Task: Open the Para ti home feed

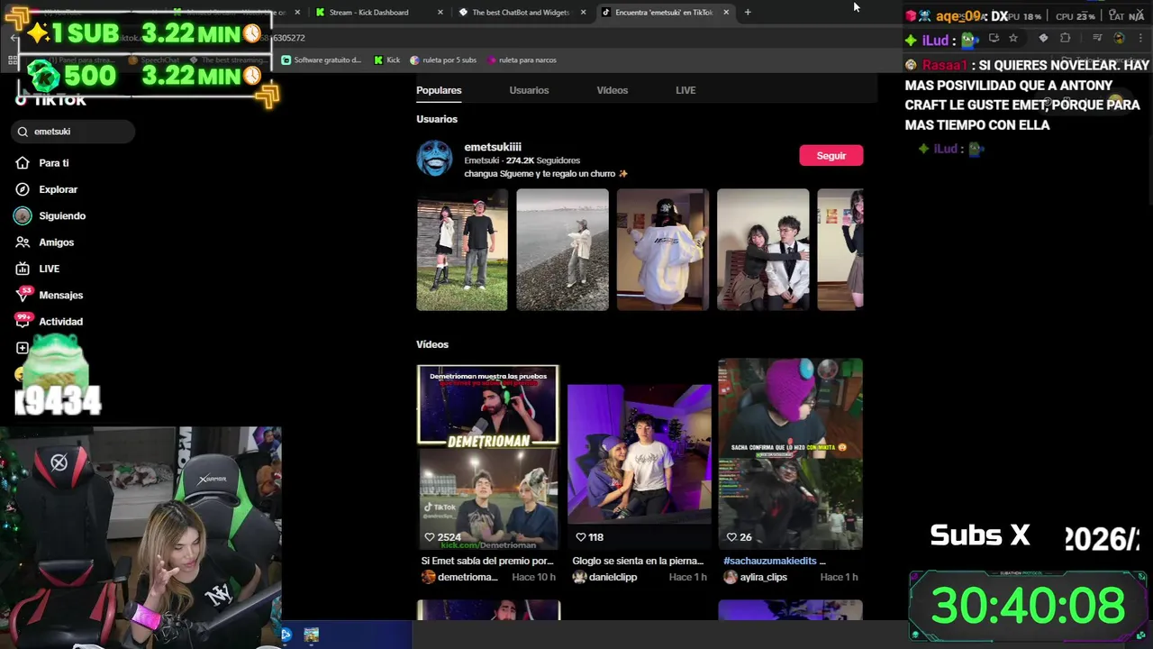Action: click(42, 163)
